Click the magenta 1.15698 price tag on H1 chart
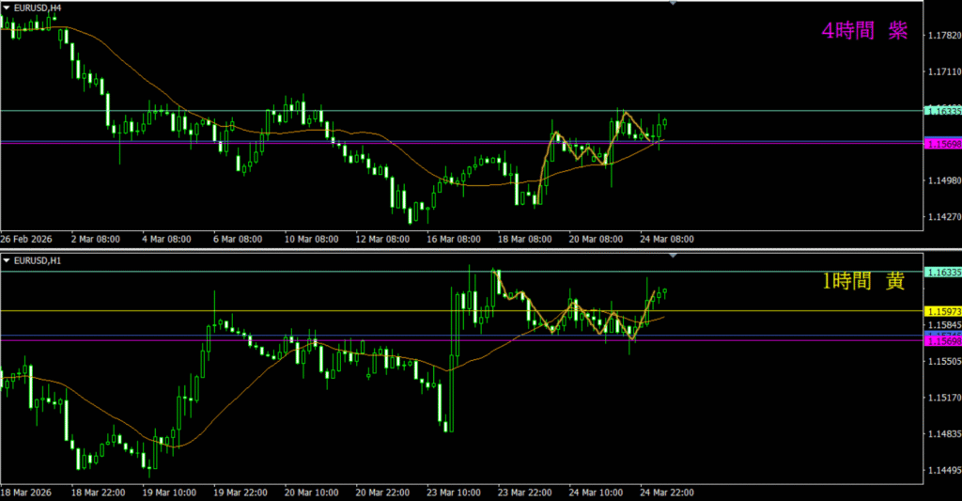The height and width of the screenshot is (501, 962). (942, 341)
